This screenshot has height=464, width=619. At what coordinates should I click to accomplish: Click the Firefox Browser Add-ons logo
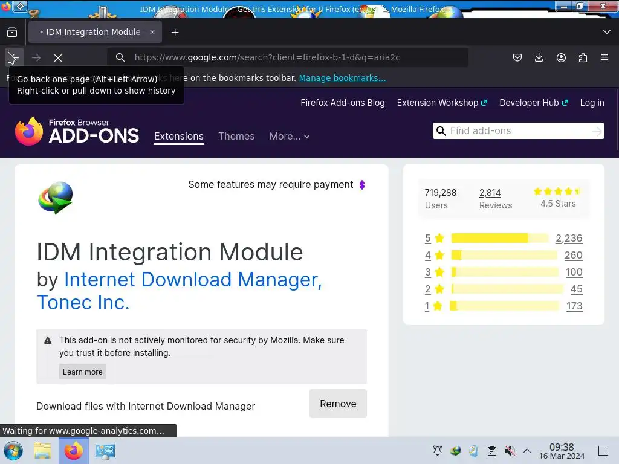tap(77, 131)
